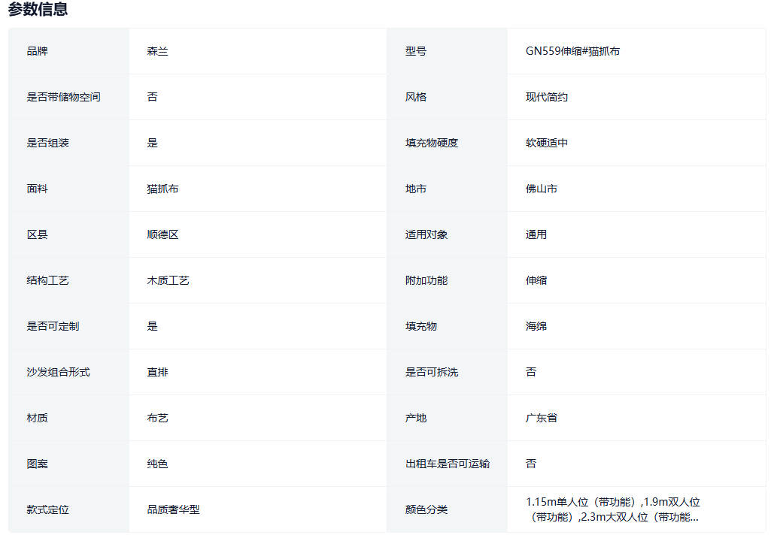This screenshot has width=774, height=538.
Task: Click the 附加功能 value 伸缩
Action: point(536,280)
